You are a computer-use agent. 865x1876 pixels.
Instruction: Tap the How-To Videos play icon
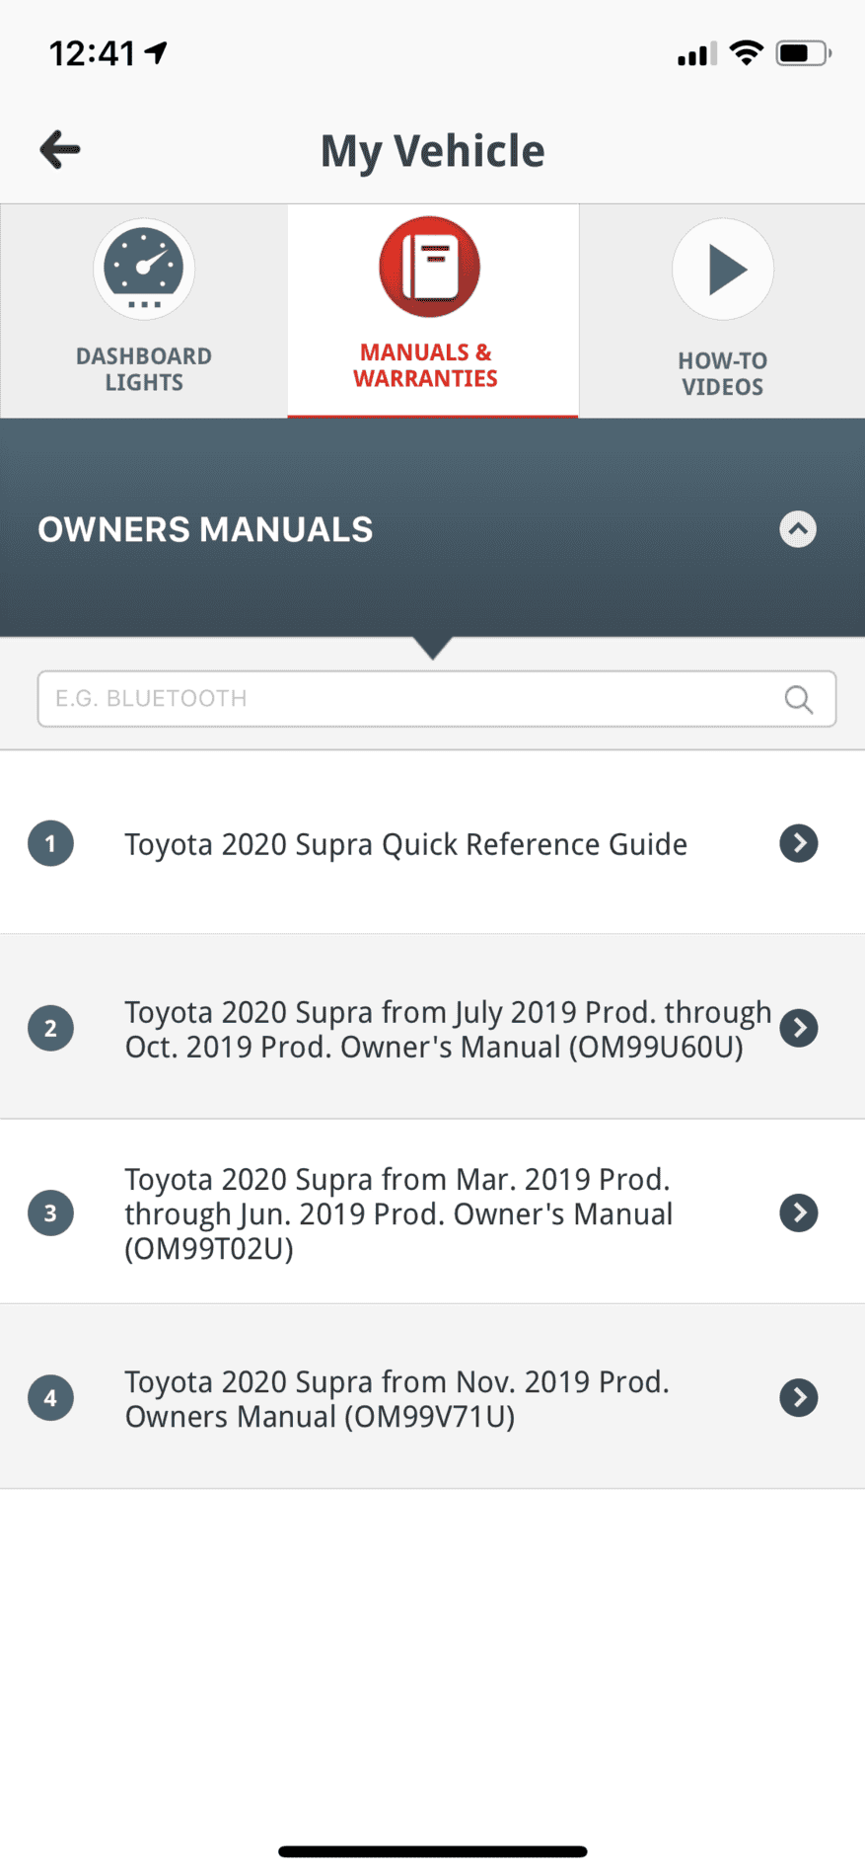point(723,270)
